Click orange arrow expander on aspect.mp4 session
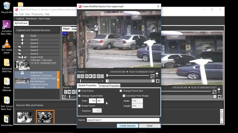 58,80
